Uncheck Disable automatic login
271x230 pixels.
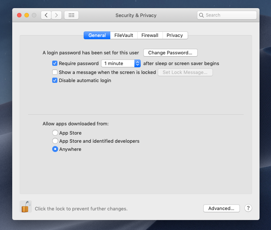point(55,80)
